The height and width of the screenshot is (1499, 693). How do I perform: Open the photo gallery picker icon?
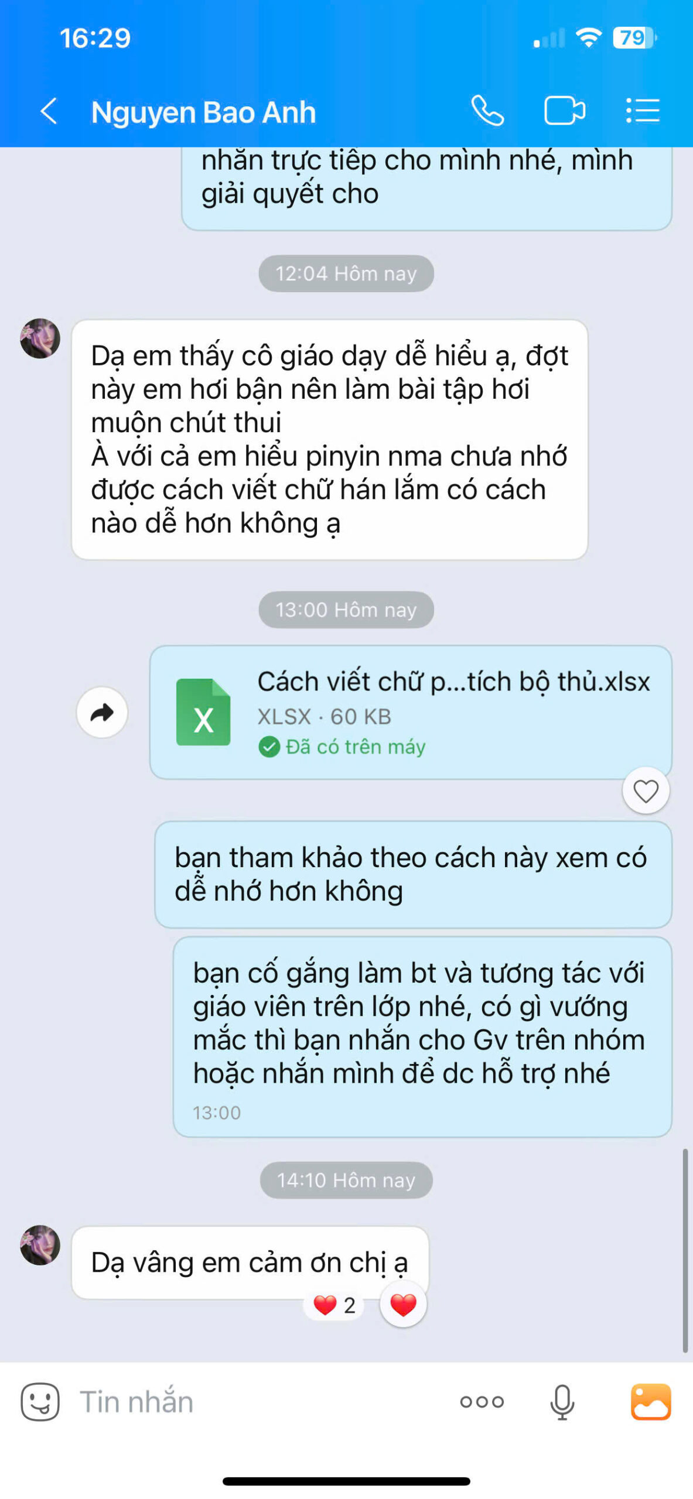tap(651, 1402)
